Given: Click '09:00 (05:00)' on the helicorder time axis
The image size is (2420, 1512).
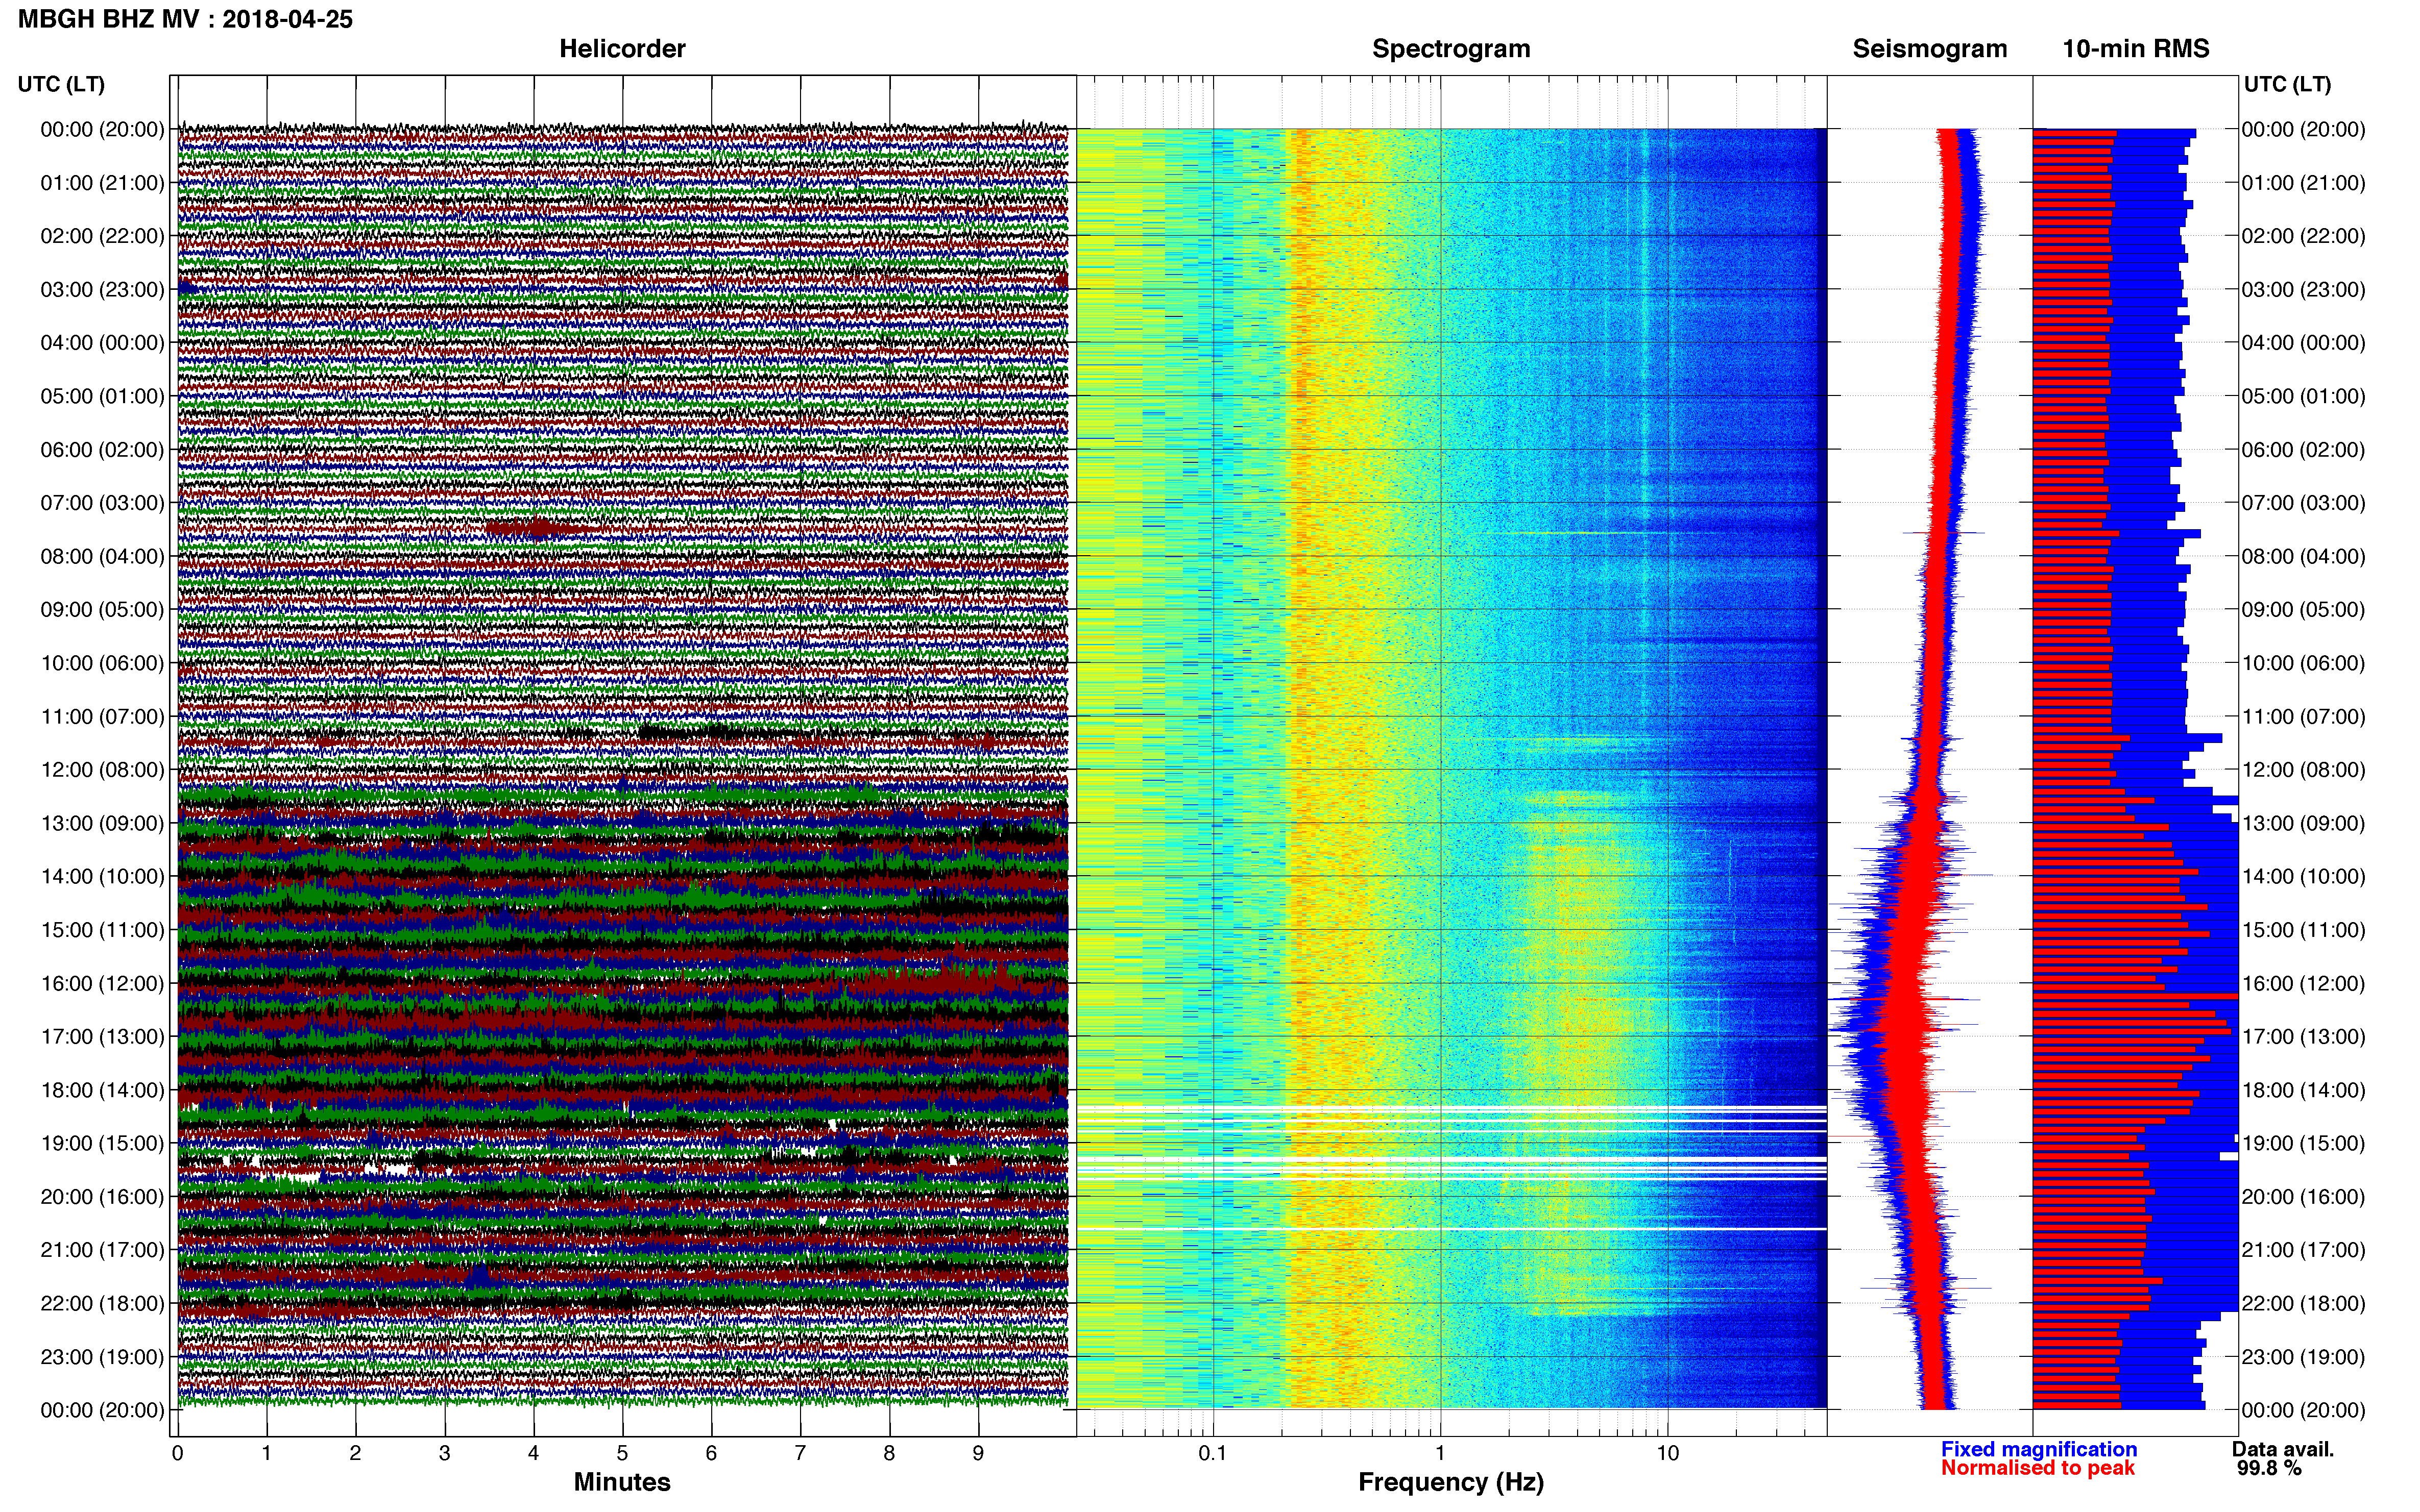Looking at the screenshot, I should click(102, 610).
